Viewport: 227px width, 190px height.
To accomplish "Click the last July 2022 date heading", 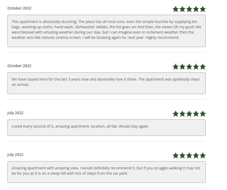I will 15,155.
